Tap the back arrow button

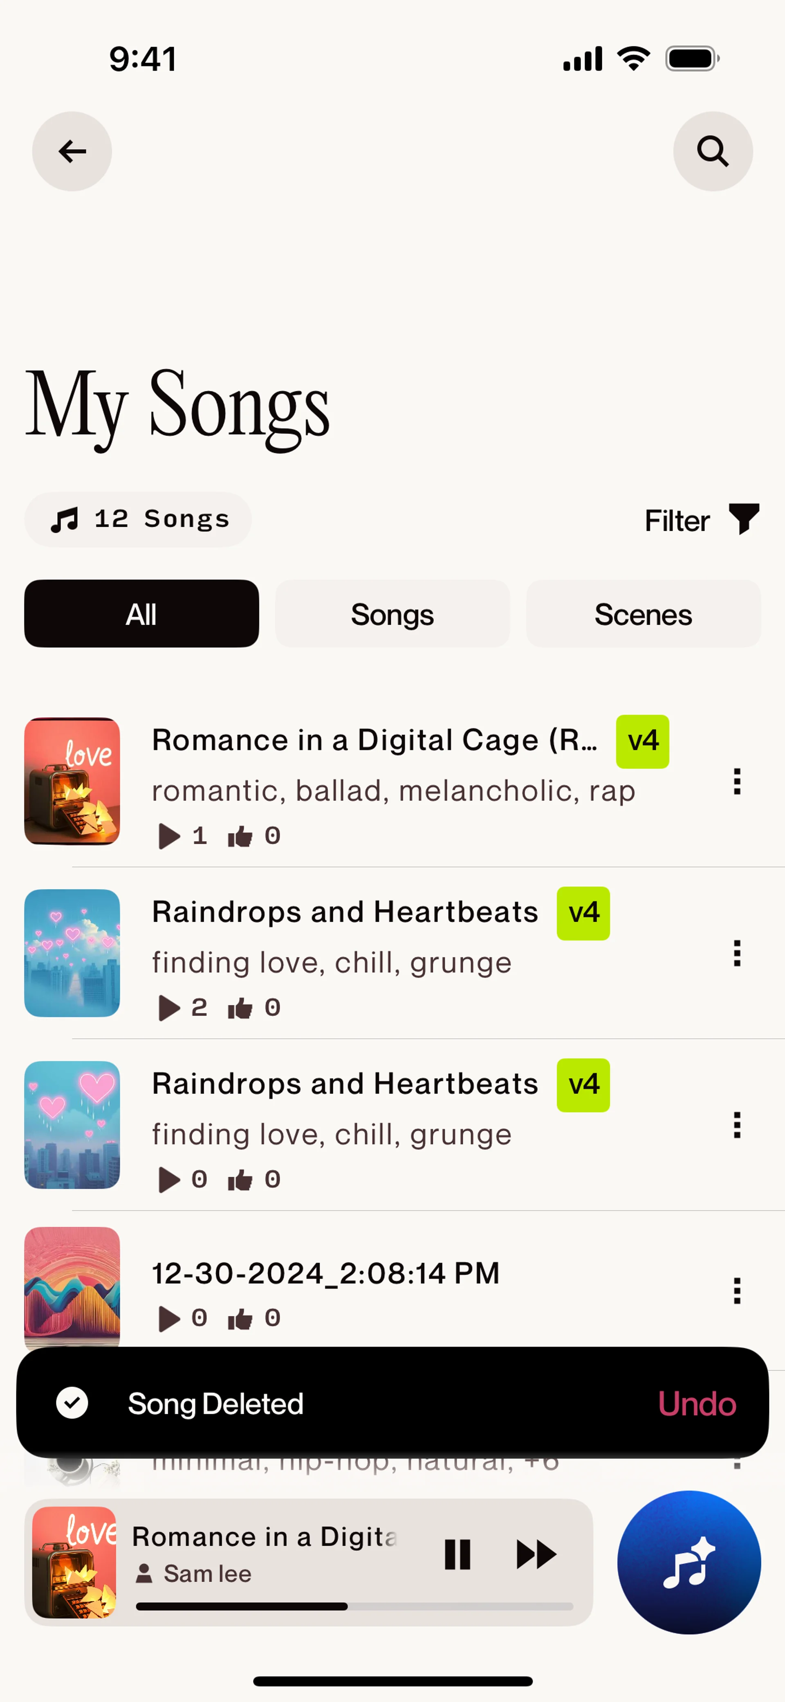click(x=72, y=151)
